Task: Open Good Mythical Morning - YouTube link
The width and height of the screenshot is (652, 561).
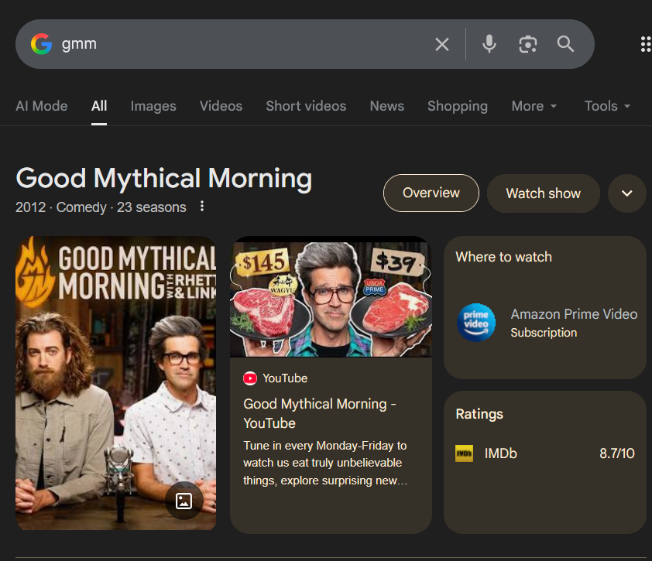Action: [x=319, y=413]
